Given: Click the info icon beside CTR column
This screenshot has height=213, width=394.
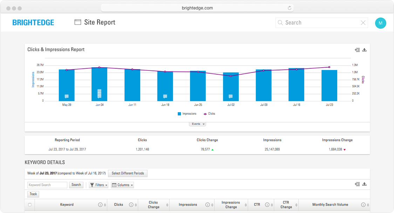Looking at the screenshot, I should click(267, 205).
